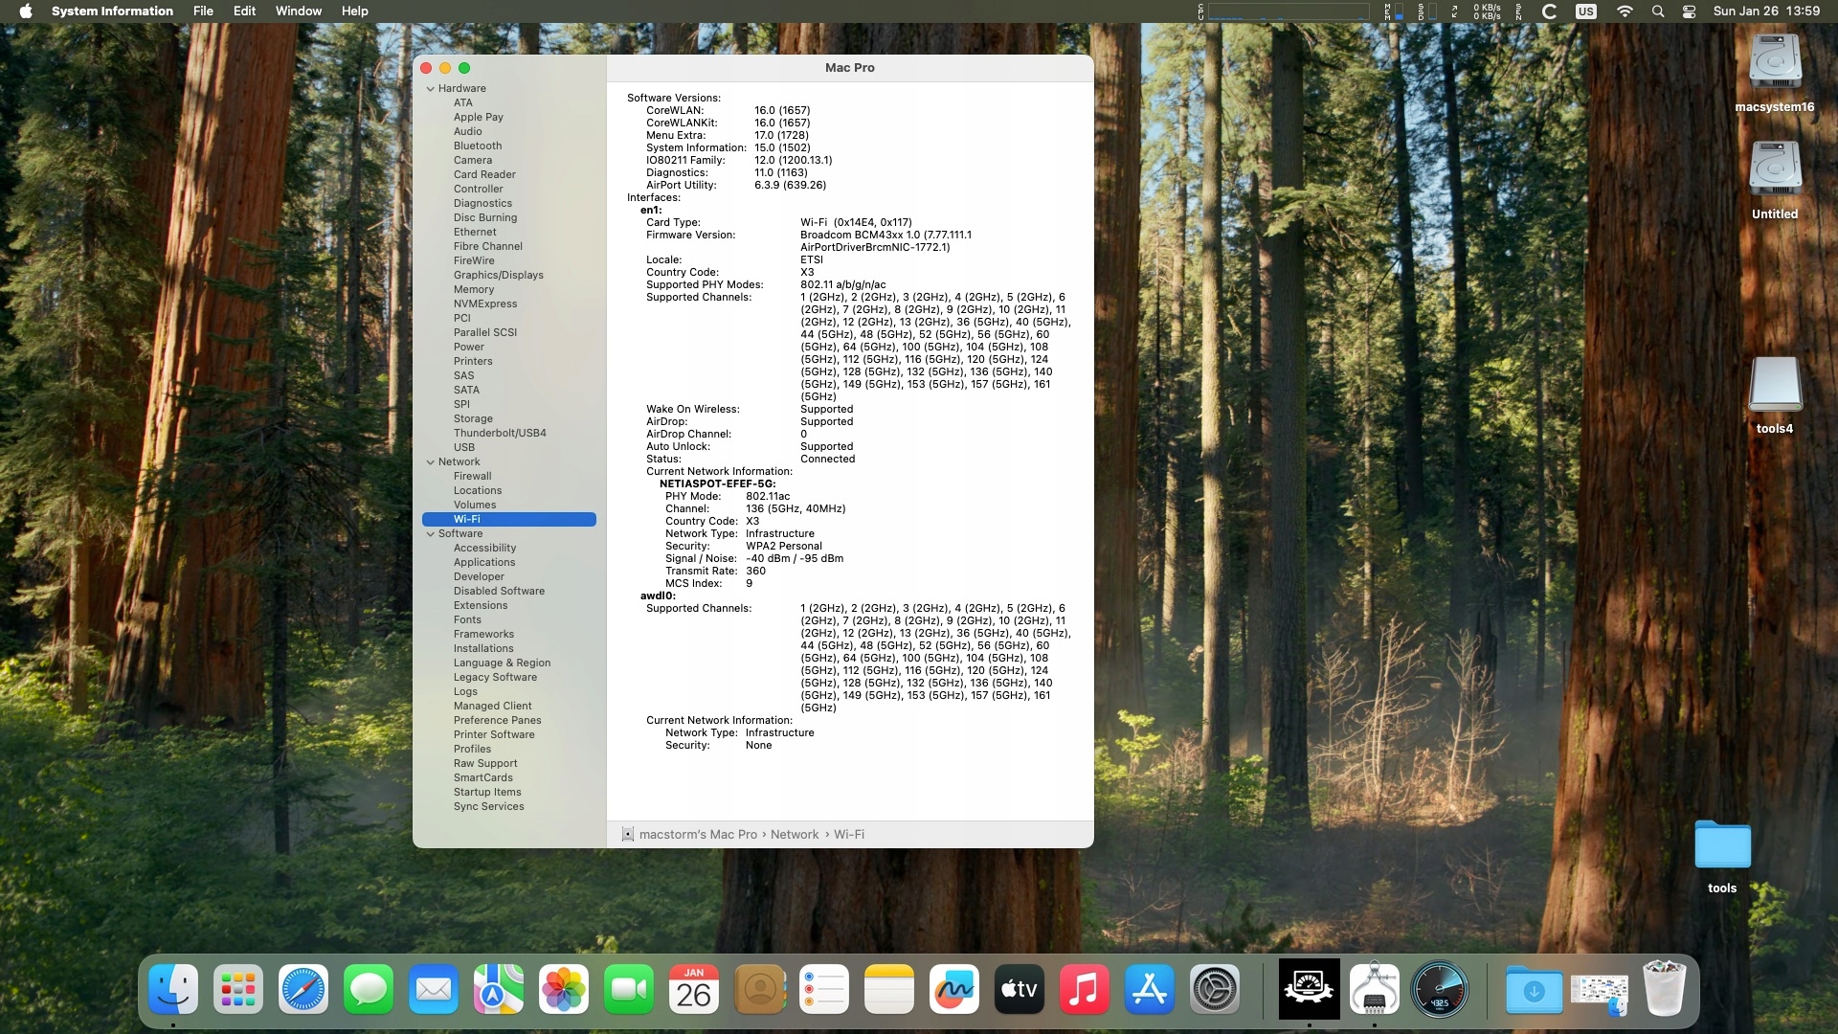Launch Freeform from the dock
The height and width of the screenshot is (1034, 1838).
pos(953,989)
